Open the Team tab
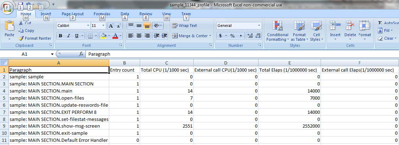 point(186,14)
